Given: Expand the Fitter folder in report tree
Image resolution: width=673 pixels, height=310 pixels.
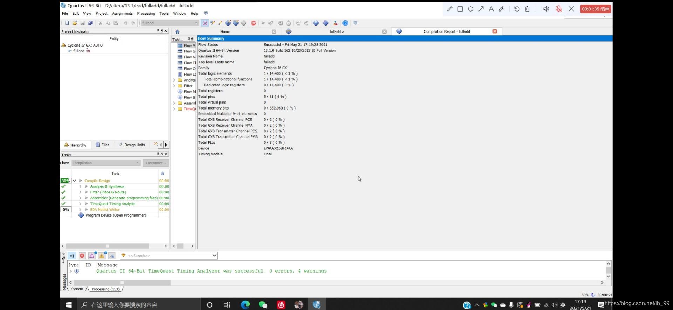Looking at the screenshot, I should click(x=174, y=86).
